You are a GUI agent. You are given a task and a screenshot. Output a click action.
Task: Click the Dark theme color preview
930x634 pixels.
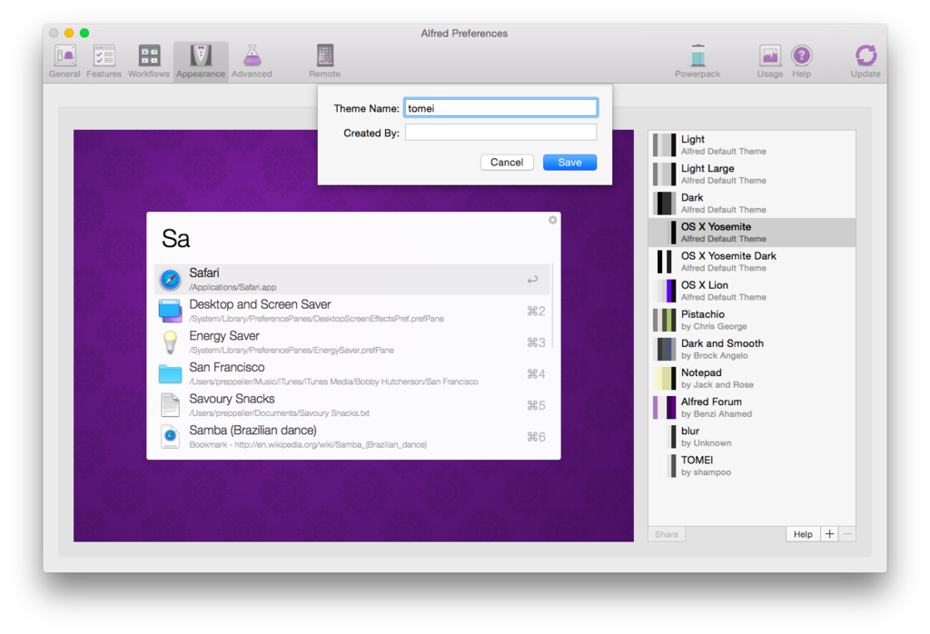tap(664, 203)
